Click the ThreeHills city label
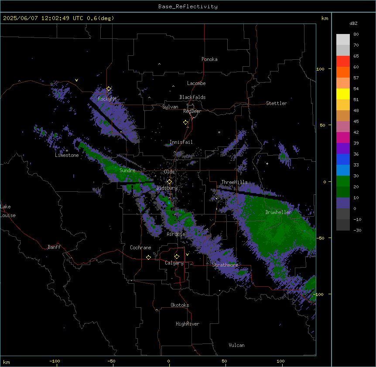Viewport: 376px width, 367px height. (234, 182)
